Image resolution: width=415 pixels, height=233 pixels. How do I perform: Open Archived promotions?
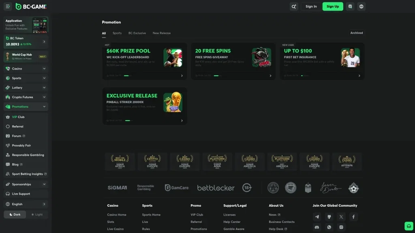(357, 33)
